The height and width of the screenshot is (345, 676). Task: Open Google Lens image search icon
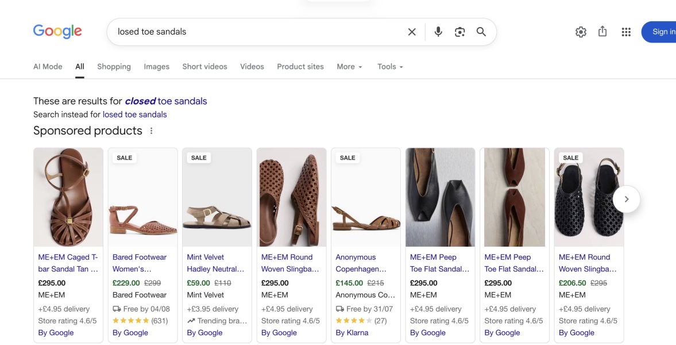point(459,32)
